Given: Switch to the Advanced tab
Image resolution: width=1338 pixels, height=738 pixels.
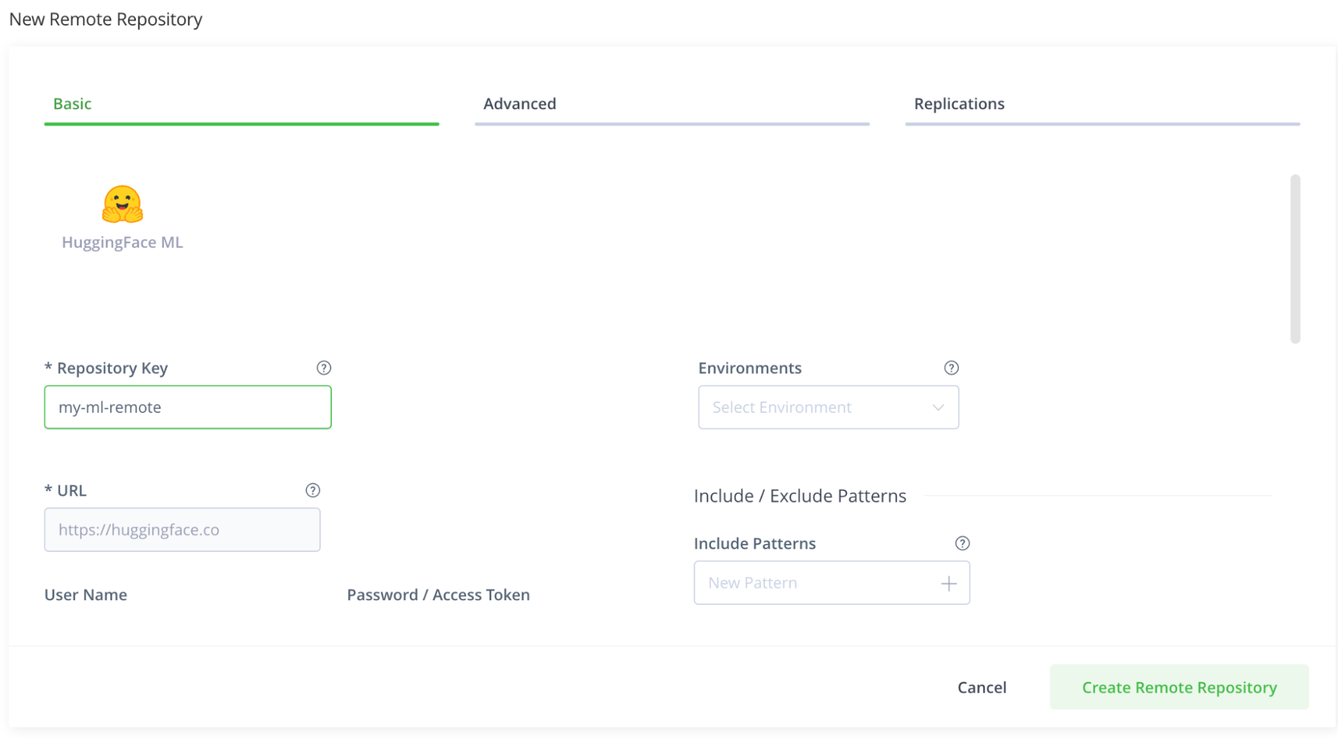Looking at the screenshot, I should pos(519,104).
